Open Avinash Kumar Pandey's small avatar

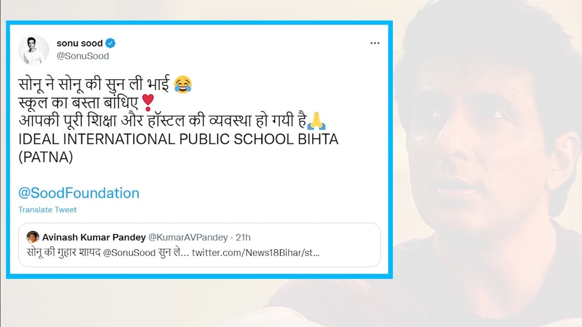point(33,237)
